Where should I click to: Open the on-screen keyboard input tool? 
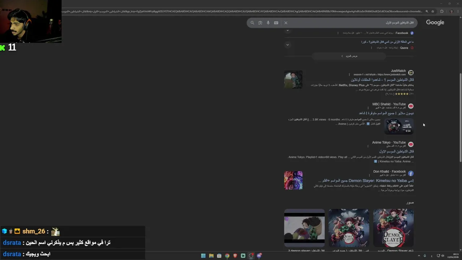point(276,23)
